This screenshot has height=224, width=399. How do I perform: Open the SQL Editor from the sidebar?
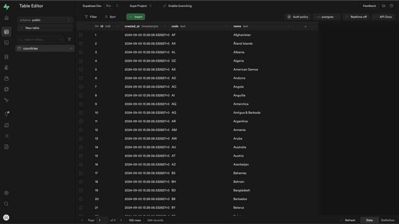6,43
